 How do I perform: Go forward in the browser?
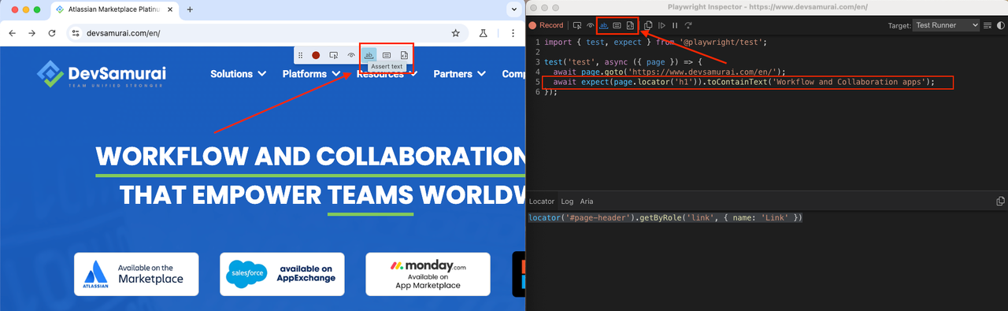coord(31,33)
